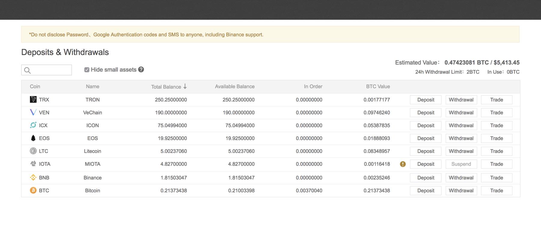The image size is (541, 227).
Task: Open Trade for VeChain VEN
Action: click(x=497, y=113)
